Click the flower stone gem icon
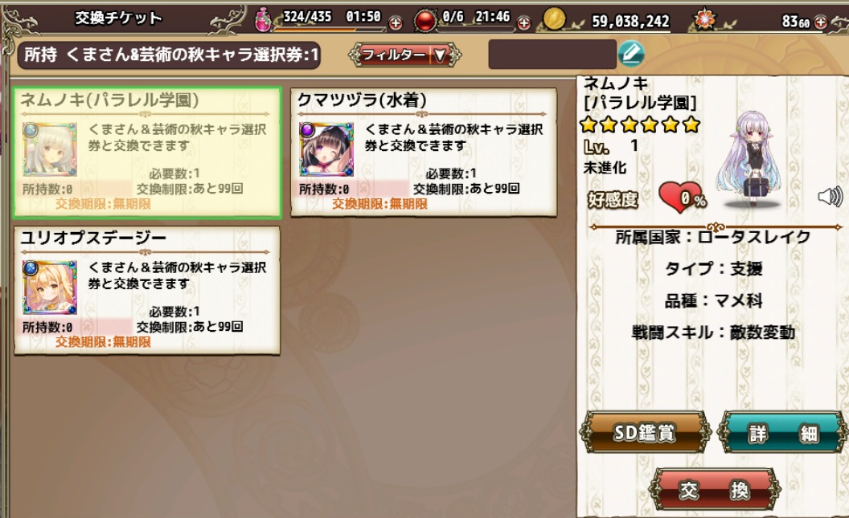This screenshot has height=518, width=849. click(x=705, y=19)
